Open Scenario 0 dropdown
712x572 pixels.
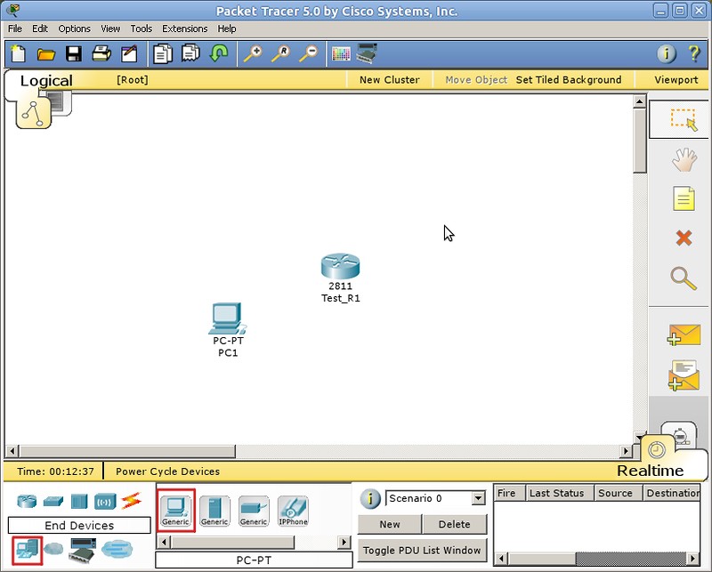[x=478, y=498]
